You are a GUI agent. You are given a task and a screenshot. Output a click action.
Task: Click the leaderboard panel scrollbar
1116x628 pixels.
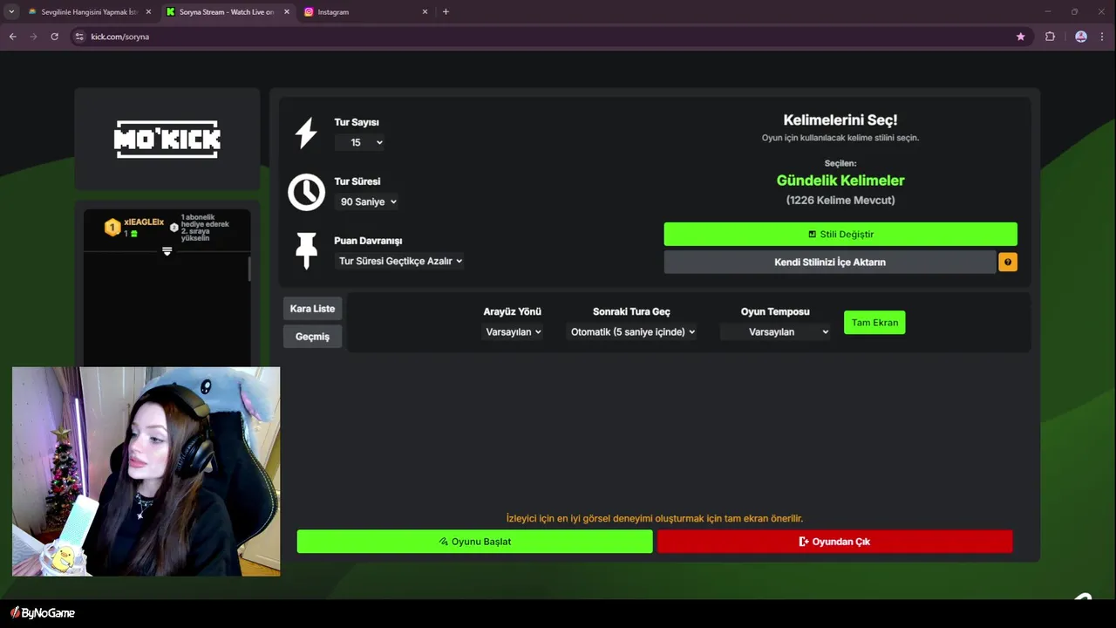(249, 269)
